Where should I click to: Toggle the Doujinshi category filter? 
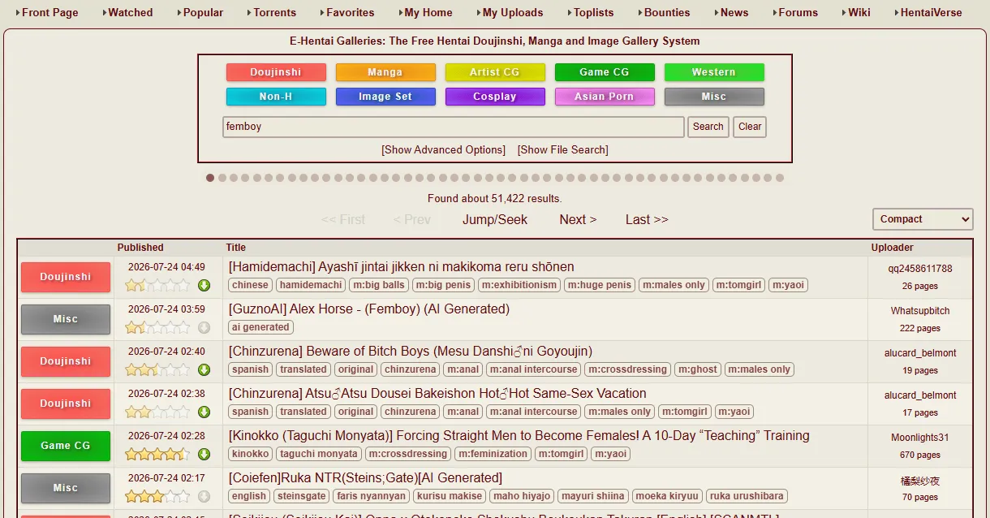(276, 72)
